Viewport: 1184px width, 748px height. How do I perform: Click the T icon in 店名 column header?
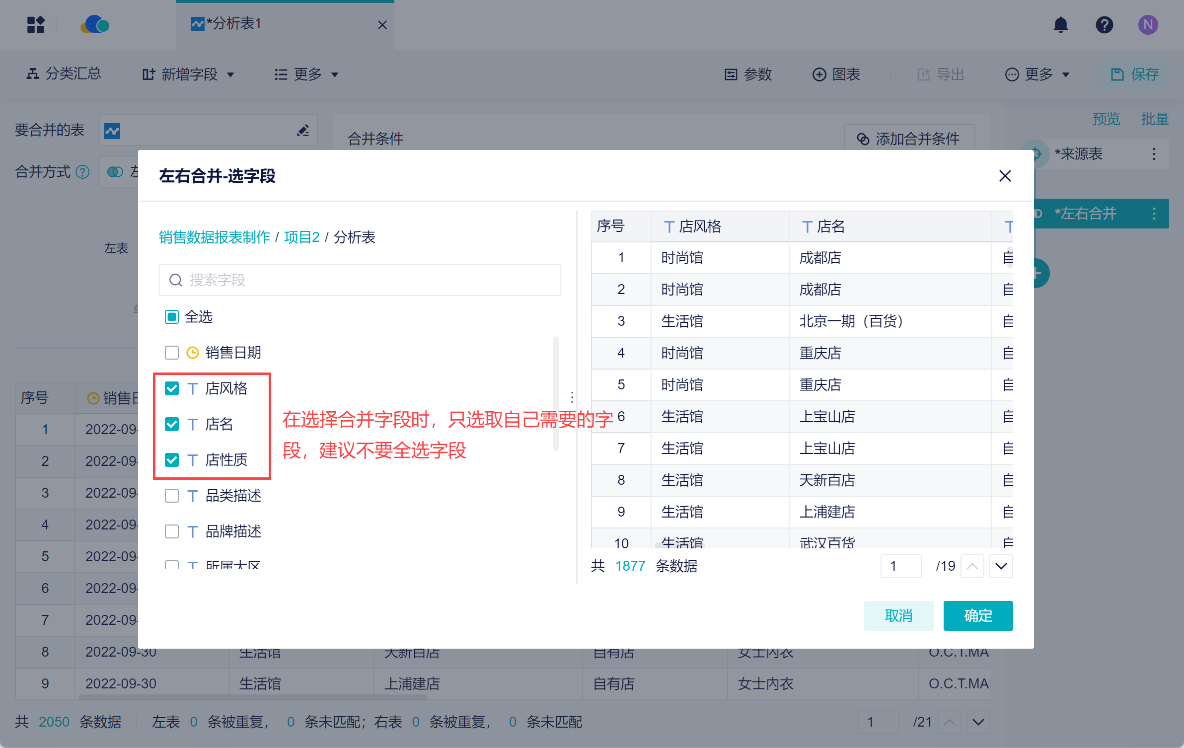click(807, 227)
